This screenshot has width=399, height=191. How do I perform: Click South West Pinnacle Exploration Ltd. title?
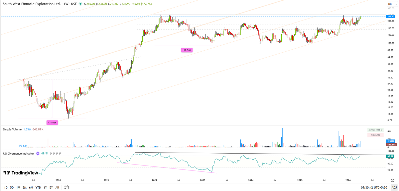pyautogui.click(x=32, y=3)
